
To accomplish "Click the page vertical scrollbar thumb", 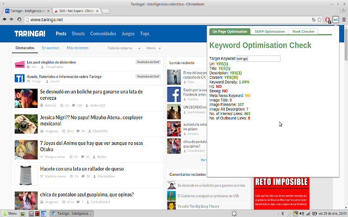I will (346, 44).
